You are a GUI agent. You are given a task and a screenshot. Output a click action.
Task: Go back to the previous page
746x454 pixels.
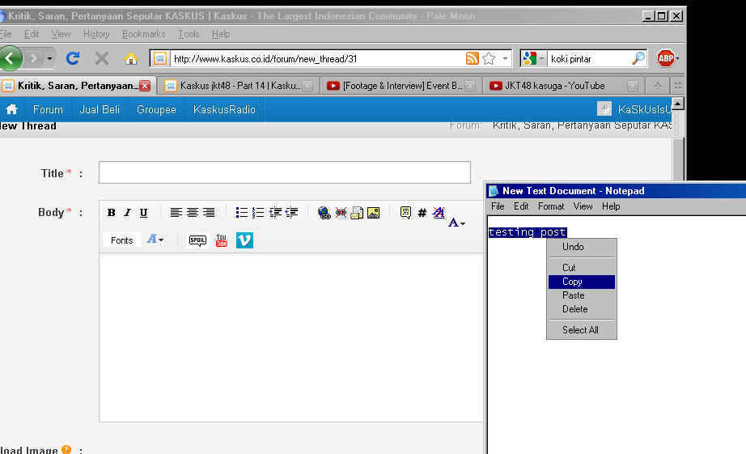point(11,58)
